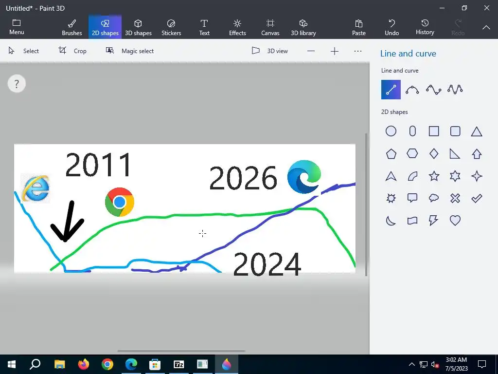This screenshot has height=374, width=498.
Task: Show hidden system tray icons
Action: point(411,364)
